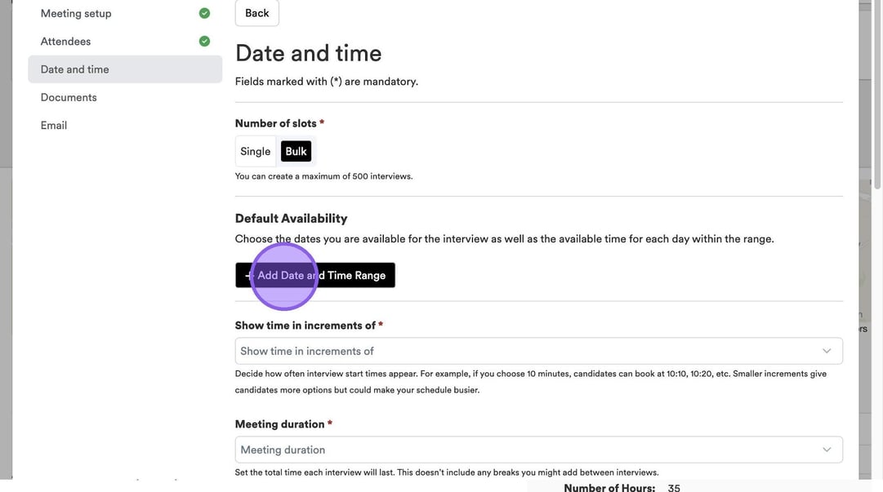Select the Date and time sidebar step
Screen dimensions: 883x492
coord(75,69)
